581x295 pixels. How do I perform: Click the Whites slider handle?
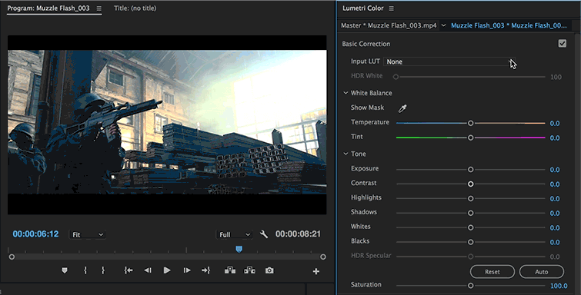(x=471, y=227)
